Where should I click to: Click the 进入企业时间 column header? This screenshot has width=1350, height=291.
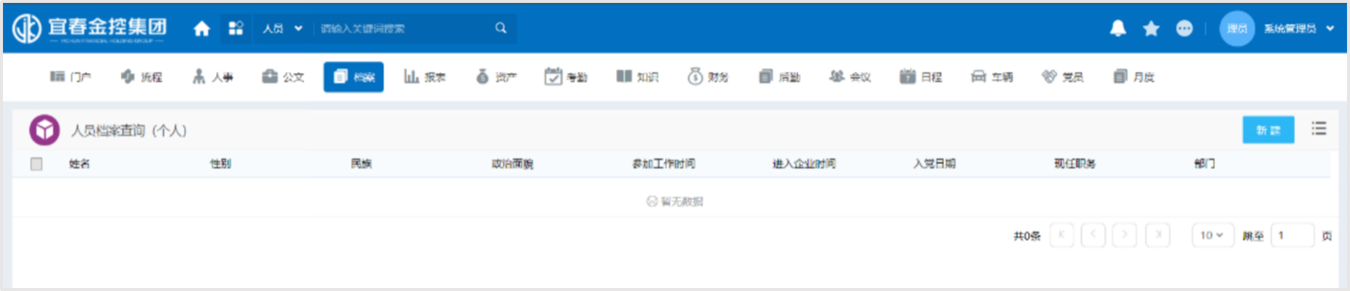[804, 164]
